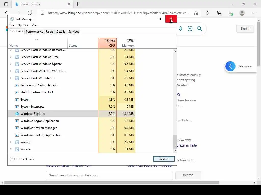The height and width of the screenshot is (195, 261).
Task: Open the View menu in Task Manager
Action: [x=35, y=25]
